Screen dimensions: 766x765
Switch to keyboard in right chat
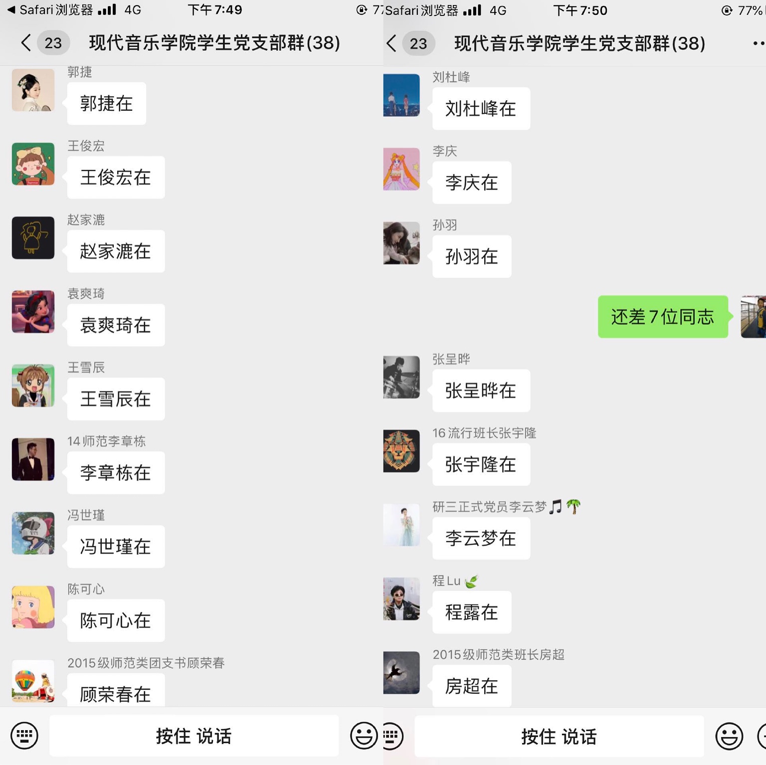392,736
